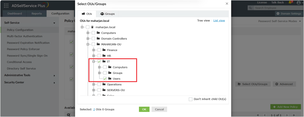
Task: Enable Don't inherit child OU(s) checkbox
Action: point(191,99)
